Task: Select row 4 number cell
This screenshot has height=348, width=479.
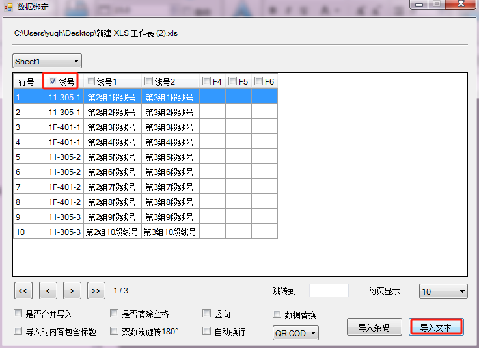Action: 30,142
